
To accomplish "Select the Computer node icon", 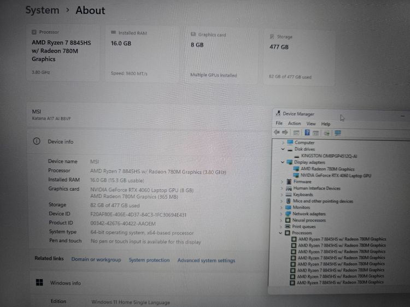I will [290, 142].
